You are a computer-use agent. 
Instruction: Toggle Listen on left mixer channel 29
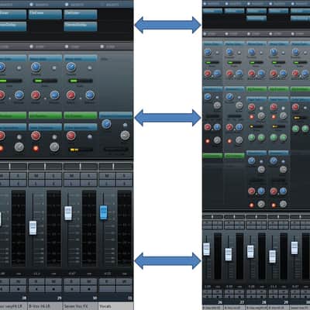36,183
